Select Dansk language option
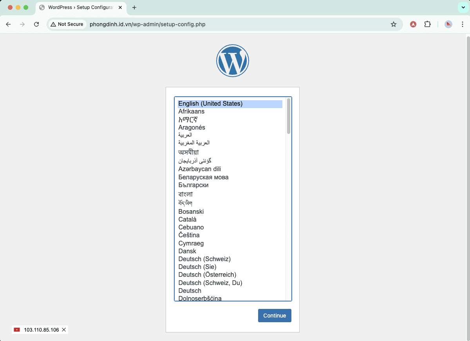Screen dimensions: 470x341 (x=230, y=251)
